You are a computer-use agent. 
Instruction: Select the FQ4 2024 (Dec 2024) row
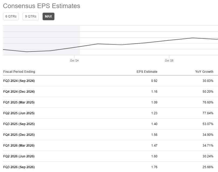coord(19,92)
